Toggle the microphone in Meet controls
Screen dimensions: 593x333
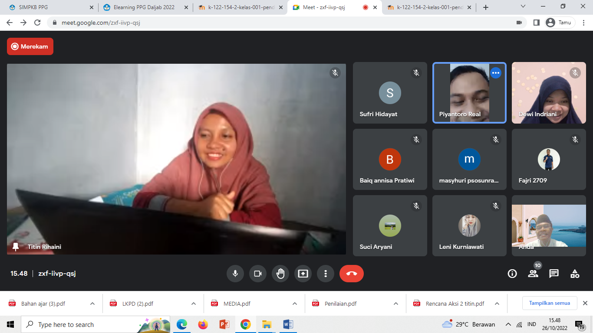[x=235, y=274]
